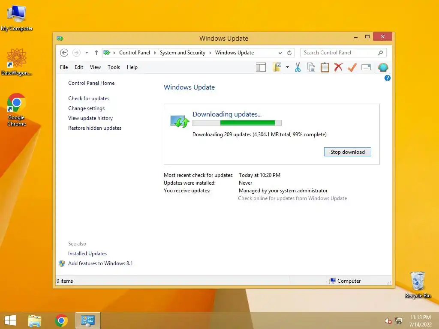Click the Classic Shell settings icon

[x=383, y=67]
